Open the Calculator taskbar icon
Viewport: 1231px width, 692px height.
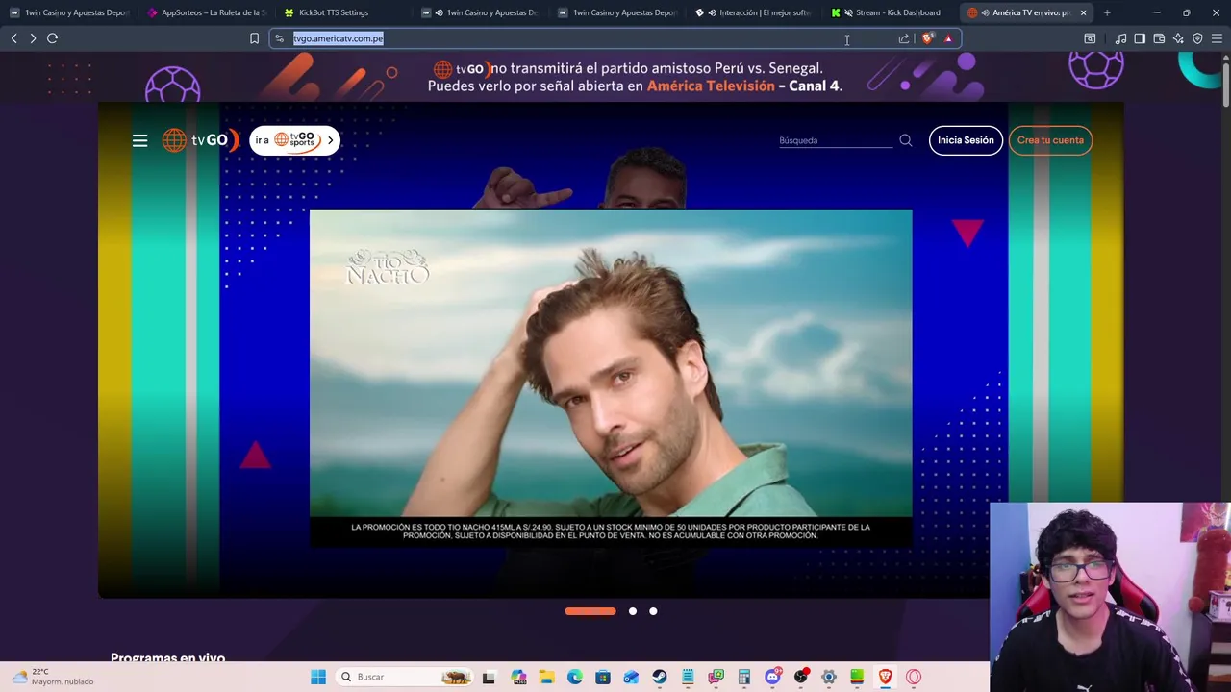pos(743,677)
